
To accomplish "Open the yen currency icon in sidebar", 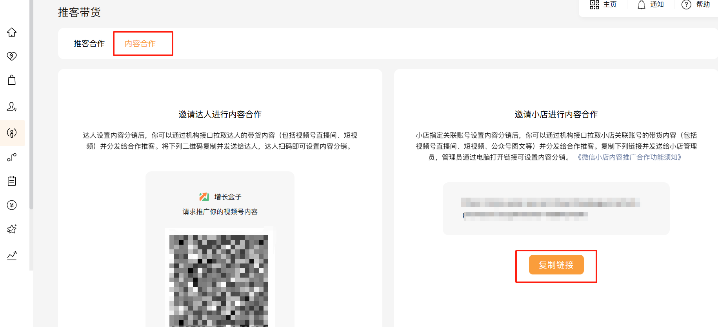I will [12, 205].
